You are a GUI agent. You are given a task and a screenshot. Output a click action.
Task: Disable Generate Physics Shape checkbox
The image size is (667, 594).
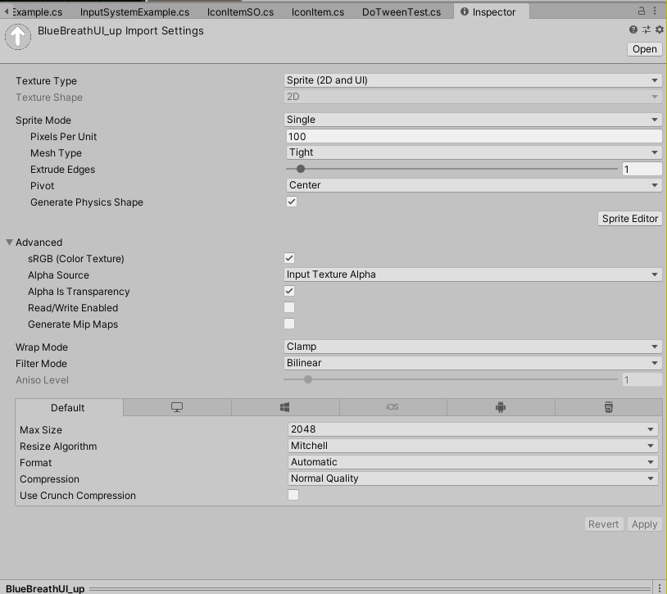pyautogui.click(x=291, y=202)
